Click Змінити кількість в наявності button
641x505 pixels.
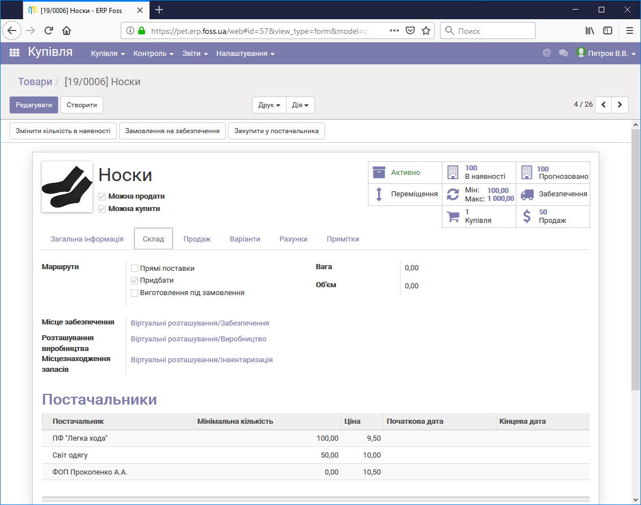[x=63, y=131]
